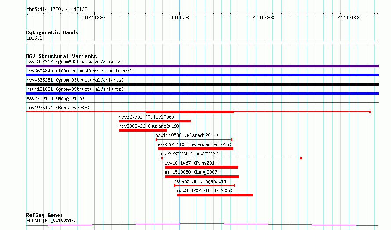Click the esv3675410 (Besenbacher2015) label
The image size is (391, 230).
pyautogui.click(x=195, y=144)
